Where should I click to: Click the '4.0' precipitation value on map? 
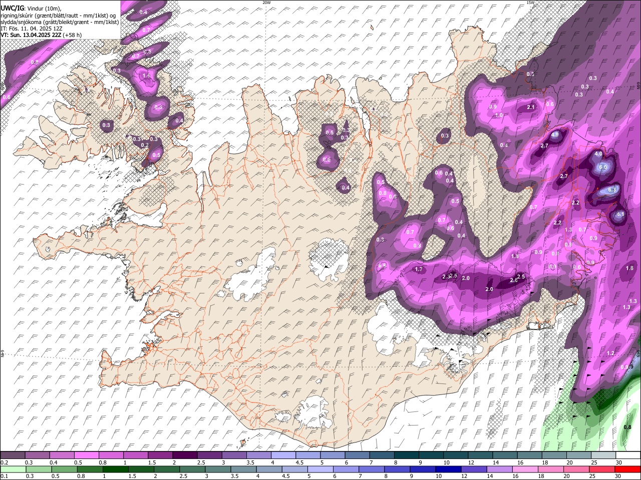coord(598,154)
